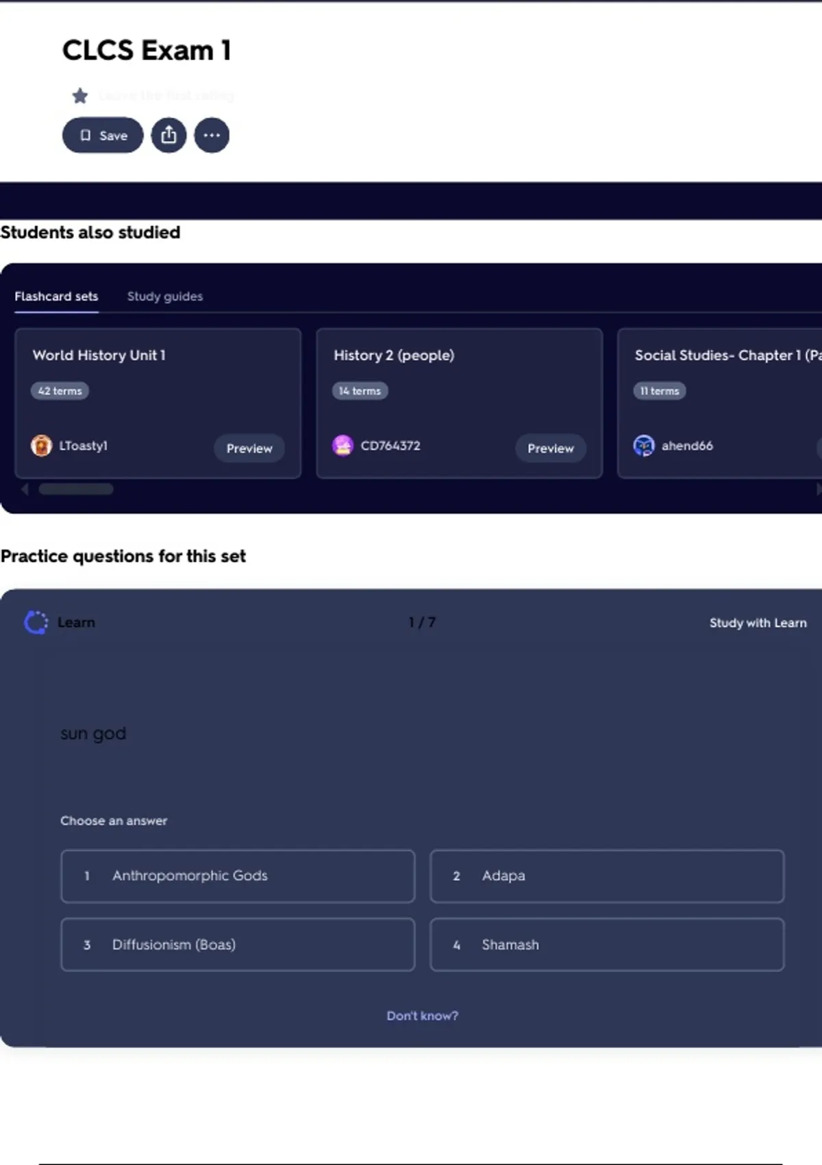Click ahend66 user avatar
The image size is (822, 1165).
click(644, 445)
